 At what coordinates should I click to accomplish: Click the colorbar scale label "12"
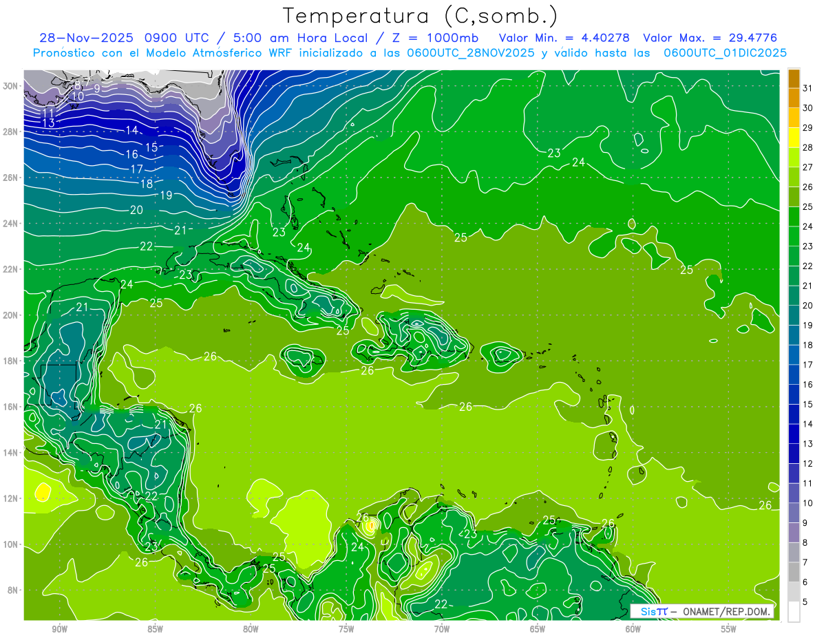click(x=807, y=463)
